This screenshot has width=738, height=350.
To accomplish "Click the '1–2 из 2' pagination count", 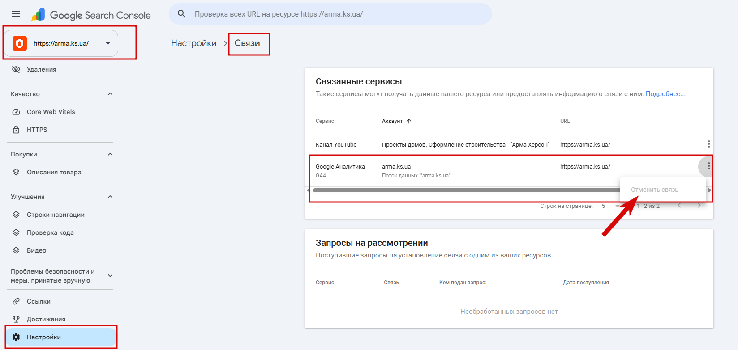I will (x=648, y=206).
